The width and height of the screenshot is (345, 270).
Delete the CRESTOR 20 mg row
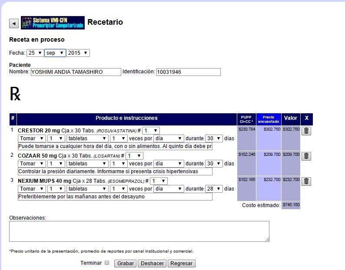[306, 131]
